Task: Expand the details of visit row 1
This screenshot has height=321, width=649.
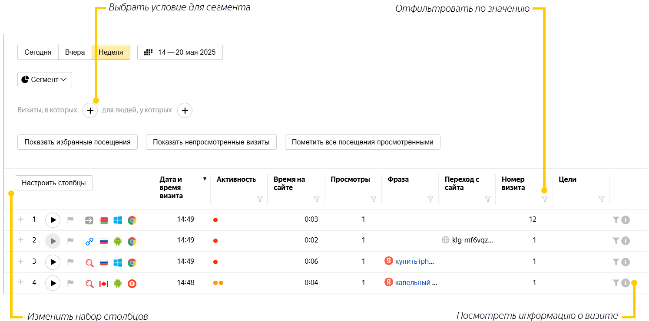Action: pos(20,219)
